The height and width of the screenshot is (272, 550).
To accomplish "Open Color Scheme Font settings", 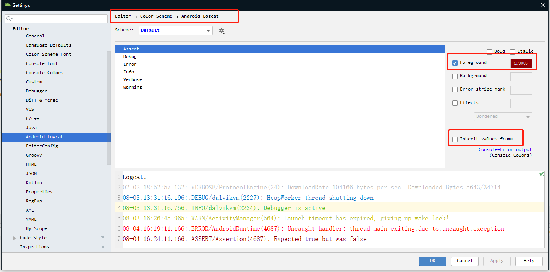I will point(49,54).
